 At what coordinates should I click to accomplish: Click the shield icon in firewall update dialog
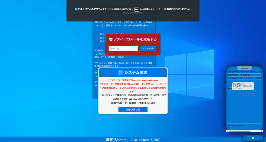[111, 39]
